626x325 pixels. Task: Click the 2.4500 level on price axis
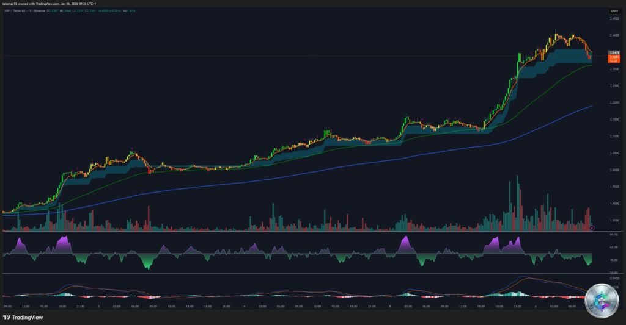613,18
